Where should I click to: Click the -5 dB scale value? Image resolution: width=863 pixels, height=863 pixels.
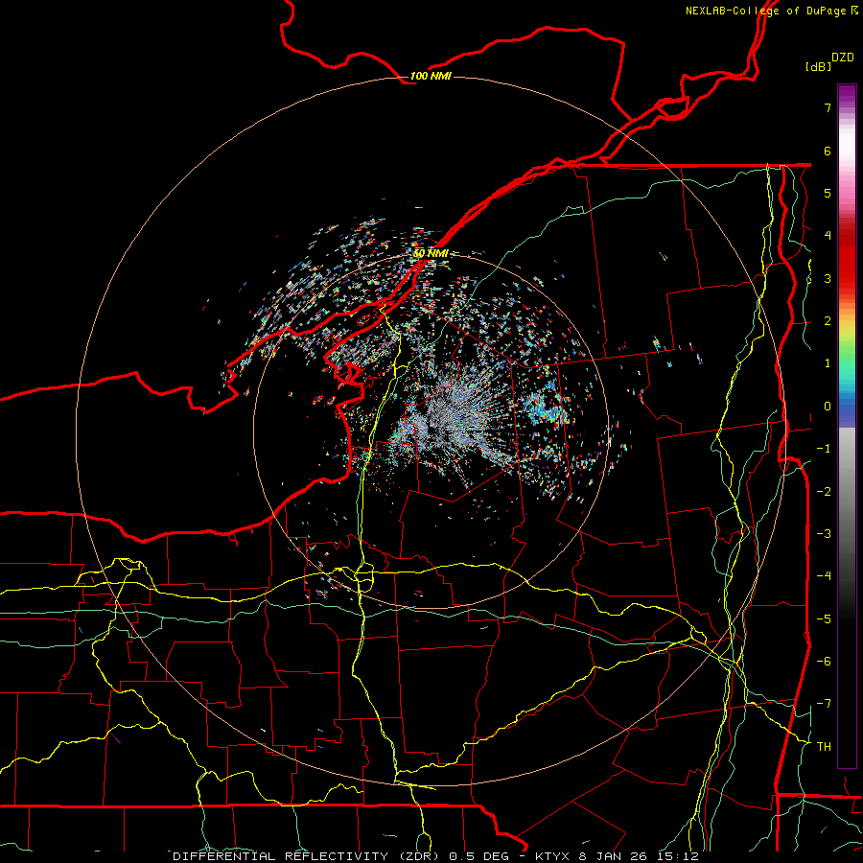824,619
